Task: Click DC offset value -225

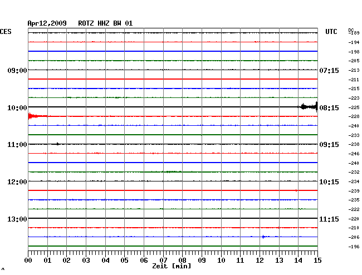Action: click(354, 107)
